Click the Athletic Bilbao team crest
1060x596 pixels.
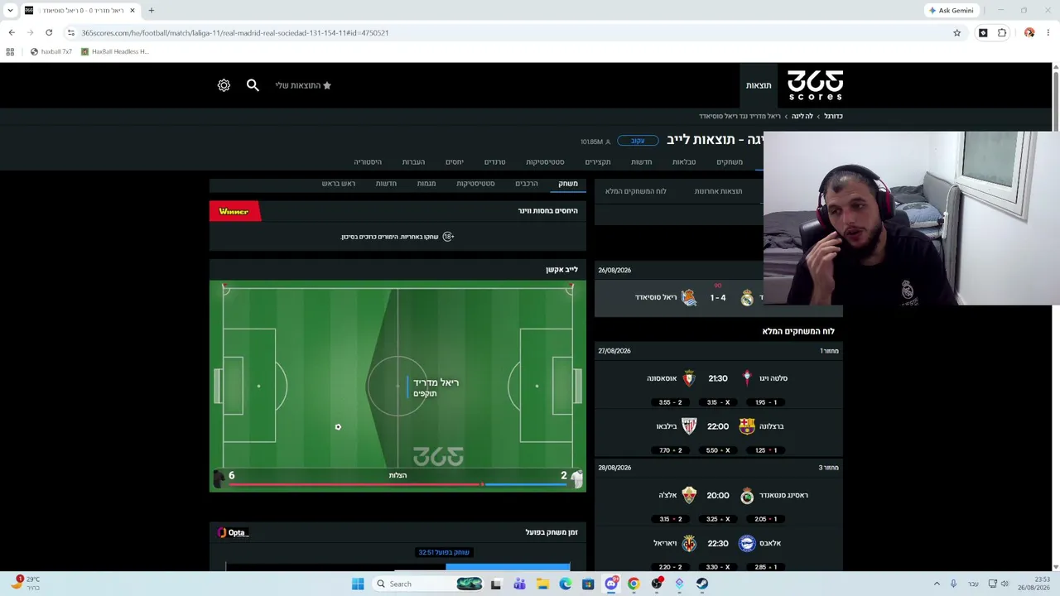pyautogui.click(x=689, y=426)
